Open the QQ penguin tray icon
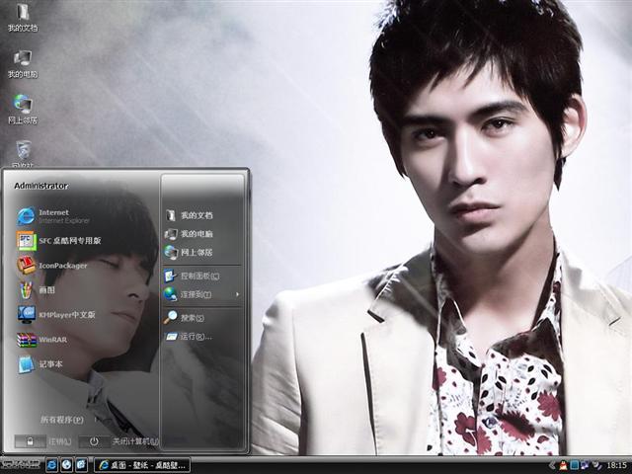The height and width of the screenshot is (474, 632). point(563,465)
